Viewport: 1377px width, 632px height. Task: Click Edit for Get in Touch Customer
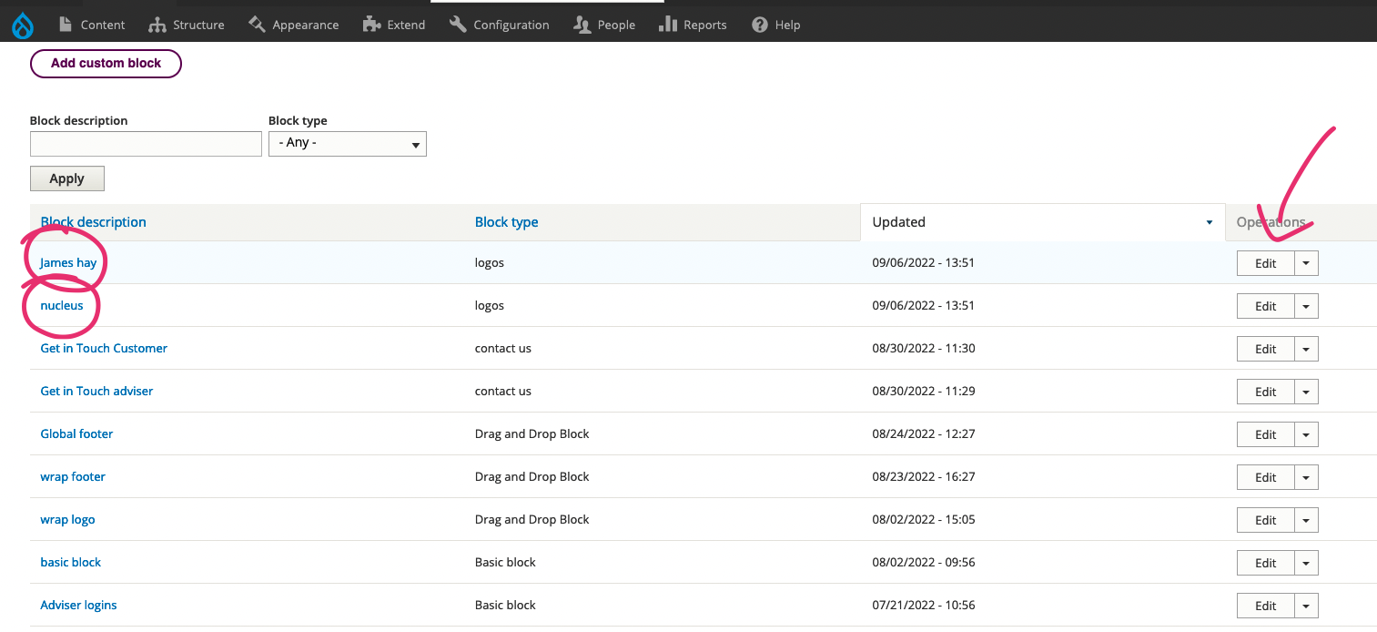tap(1266, 349)
